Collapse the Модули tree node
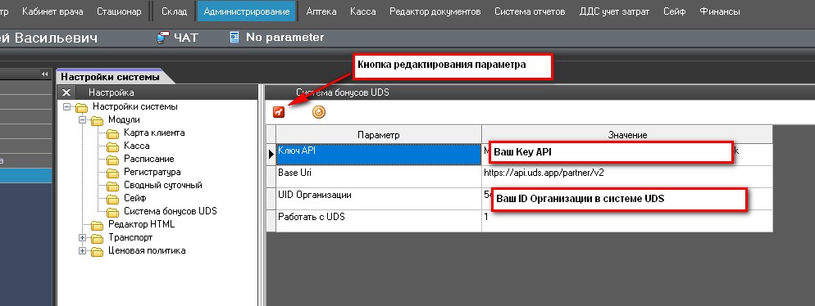 [x=82, y=119]
